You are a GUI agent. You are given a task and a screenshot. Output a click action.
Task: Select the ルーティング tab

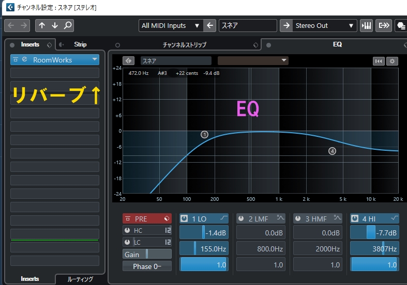[80, 279]
